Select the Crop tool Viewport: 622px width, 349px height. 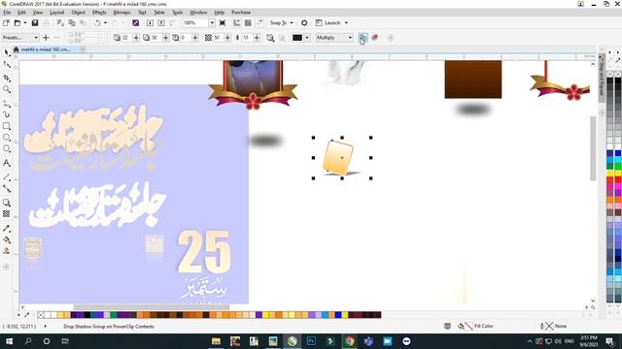[7, 78]
